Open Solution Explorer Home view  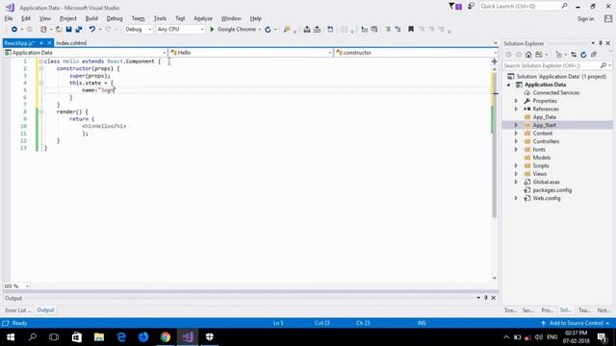(528, 55)
